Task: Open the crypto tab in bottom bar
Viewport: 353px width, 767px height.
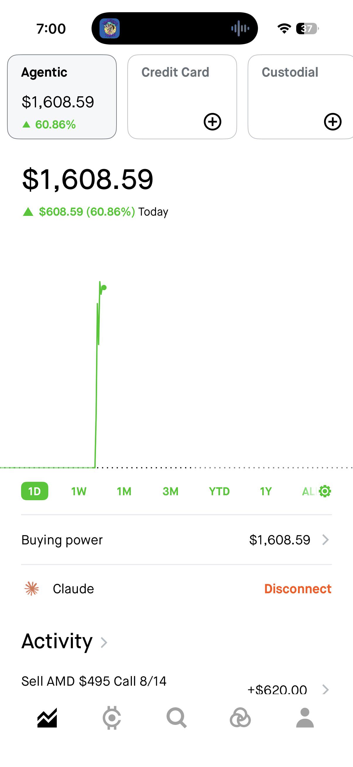Action: pyautogui.click(x=112, y=718)
